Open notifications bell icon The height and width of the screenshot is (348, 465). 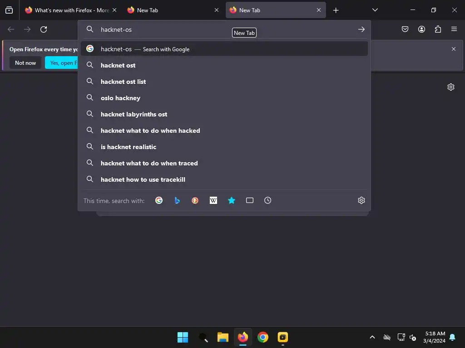click(x=453, y=337)
